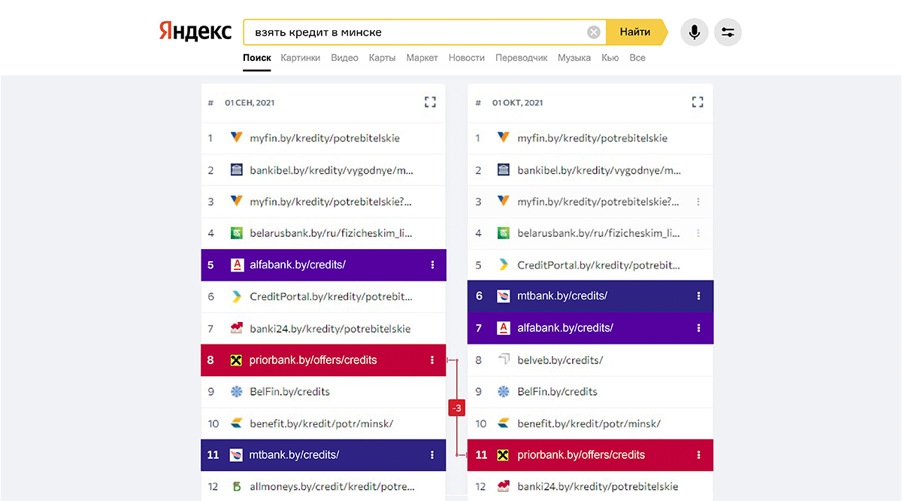Click belveb favicon in October row 8
The image size is (902, 501).
point(504,360)
